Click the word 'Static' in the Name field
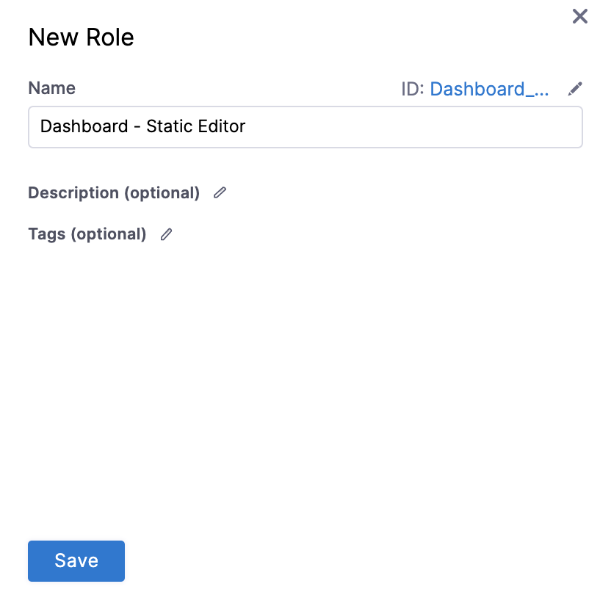 (x=168, y=126)
